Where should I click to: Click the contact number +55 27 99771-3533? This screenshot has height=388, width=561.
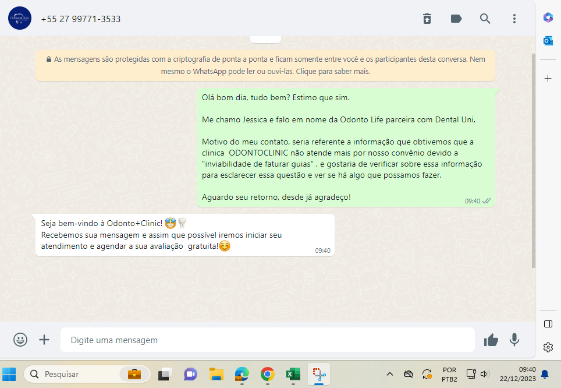point(81,19)
